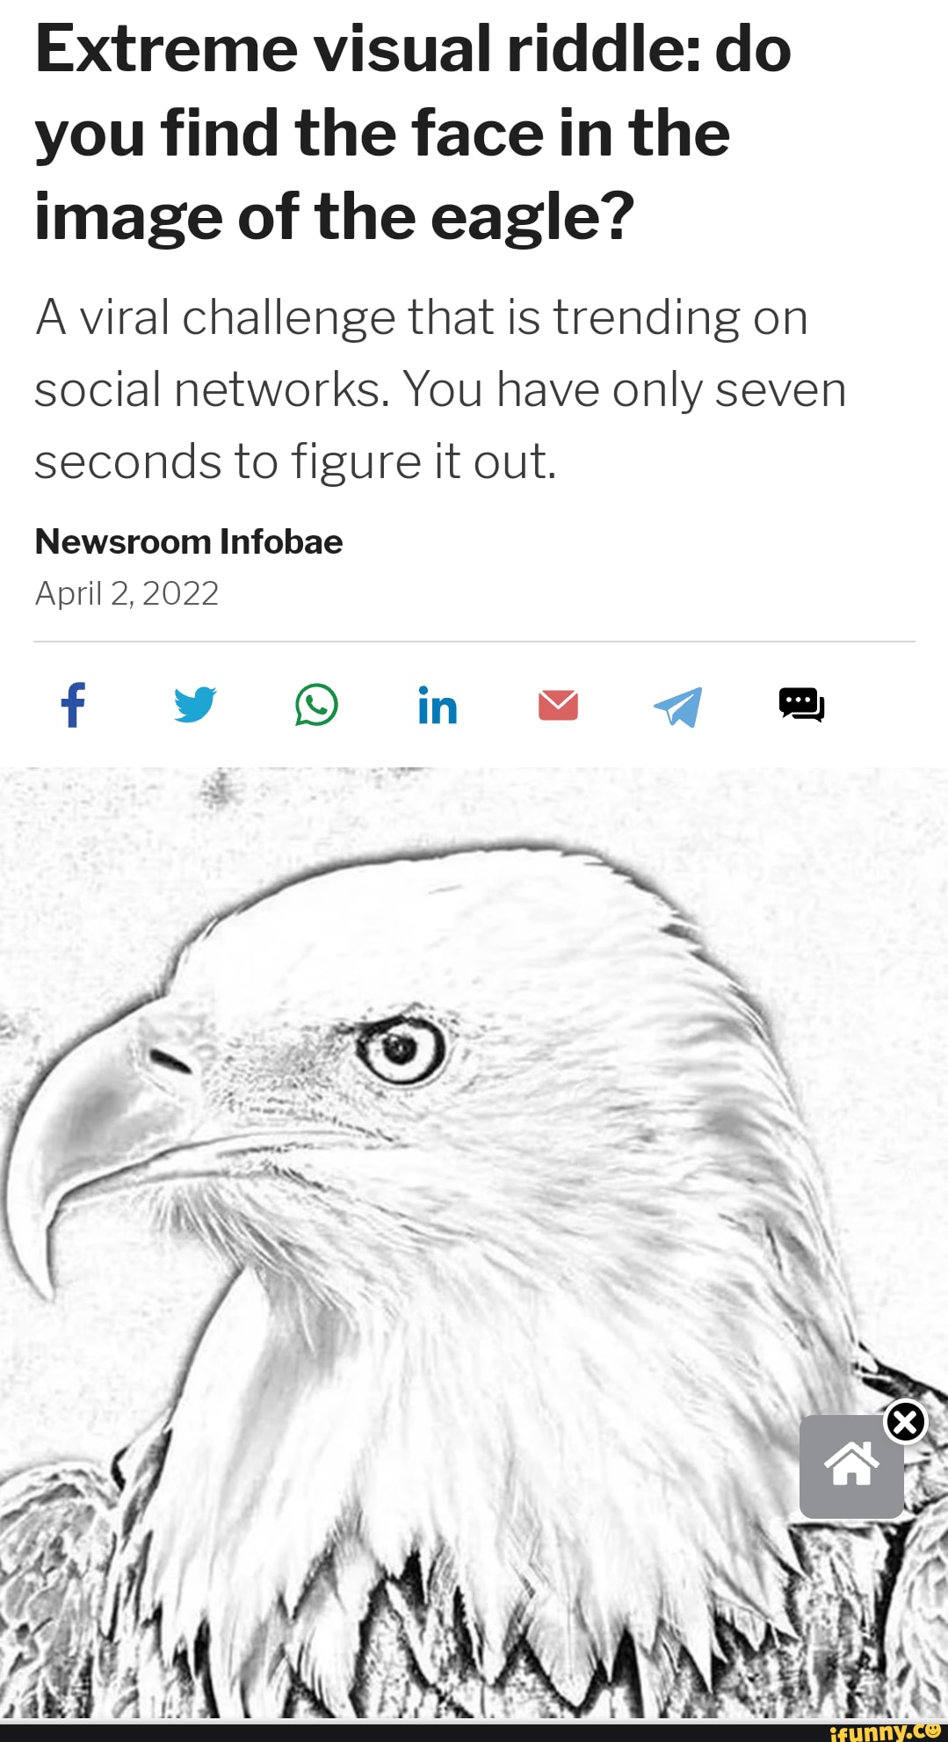Open the comments speech bubble icon
This screenshot has height=1742, width=948.
tap(801, 705)
